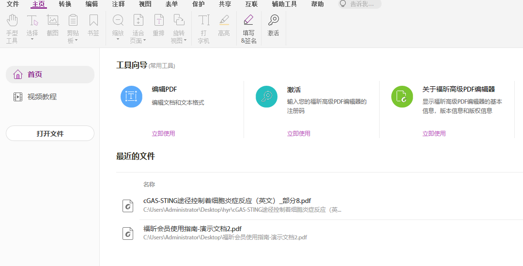Select the Highlight (高亮) tool
The height and width of the screenshot is (266, 523).
click(224, 25)
